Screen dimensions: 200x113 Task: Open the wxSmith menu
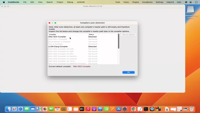point(81,2)
